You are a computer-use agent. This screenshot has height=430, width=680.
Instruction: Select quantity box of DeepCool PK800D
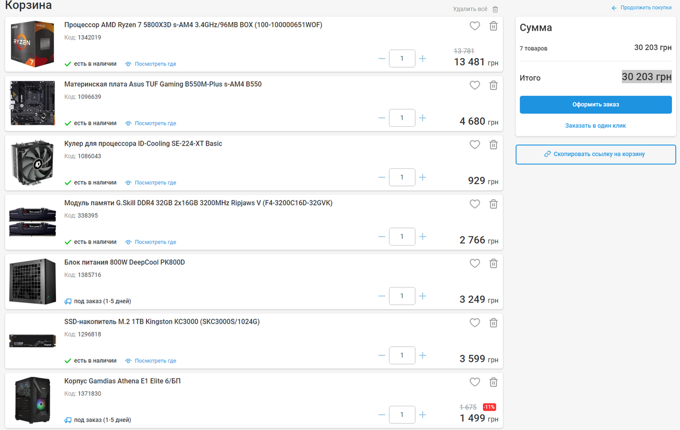[x=402, y=296]
